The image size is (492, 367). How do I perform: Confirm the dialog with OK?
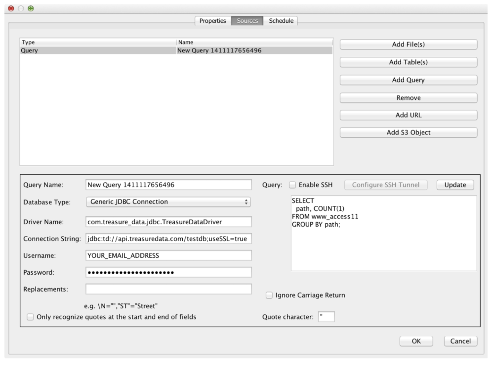coord(416,341)
